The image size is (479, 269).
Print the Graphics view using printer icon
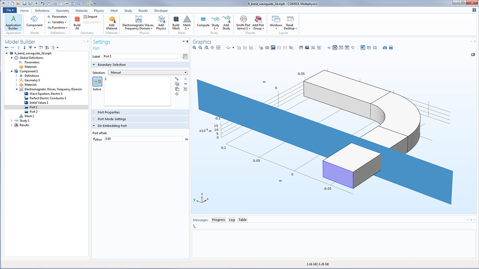pos(391,47)
